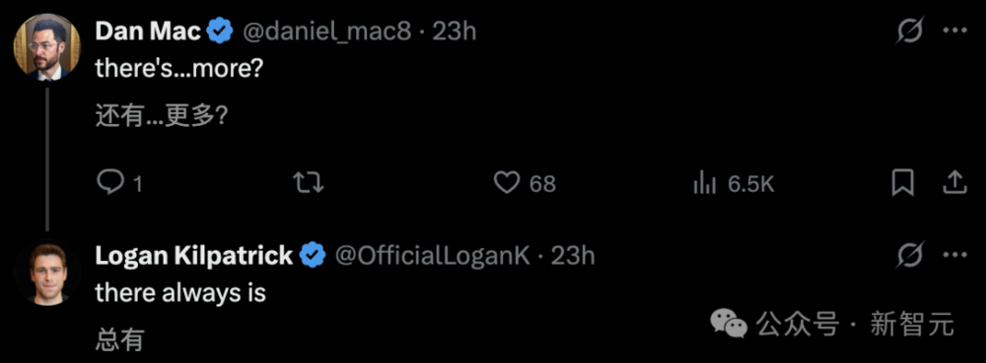
Task: Open Dan Mac's profile picture
Action: [x=47, y=46]
